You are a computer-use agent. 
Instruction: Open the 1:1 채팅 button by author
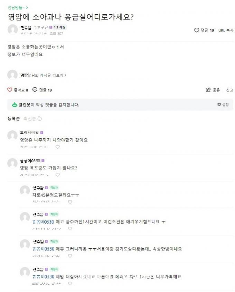point(59,27)
